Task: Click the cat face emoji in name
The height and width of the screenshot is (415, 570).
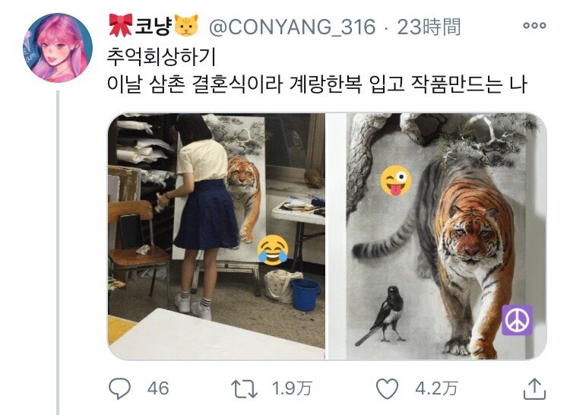Action: click(x=186, y=25)
